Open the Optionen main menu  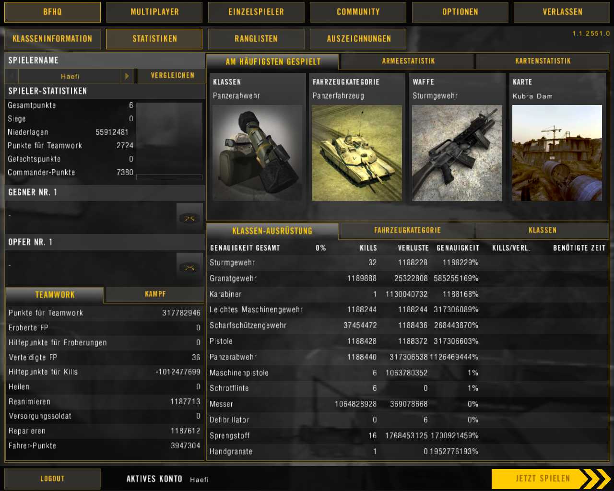[460, 12]
